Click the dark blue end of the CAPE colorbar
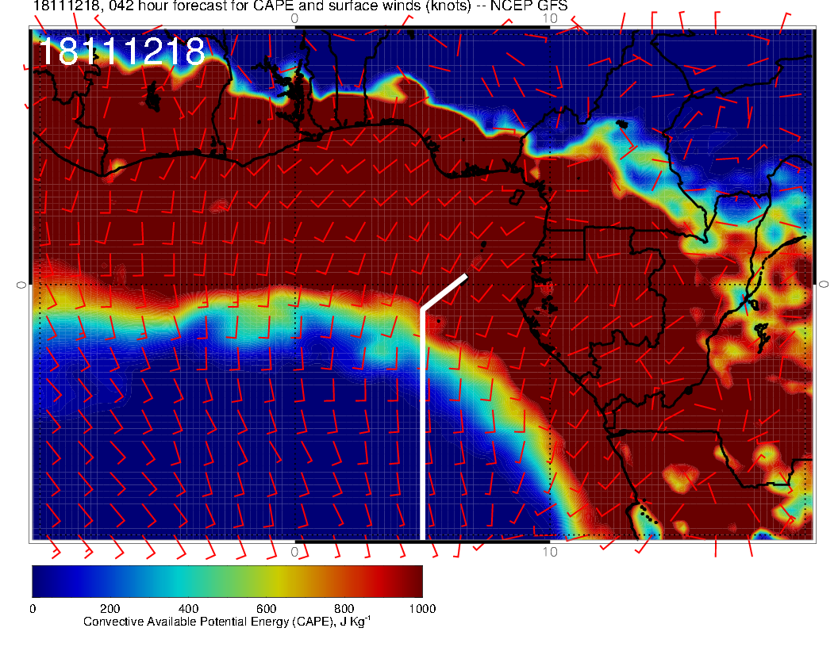Viewport: 838px width, 647px height. click(x=40, y=580)
